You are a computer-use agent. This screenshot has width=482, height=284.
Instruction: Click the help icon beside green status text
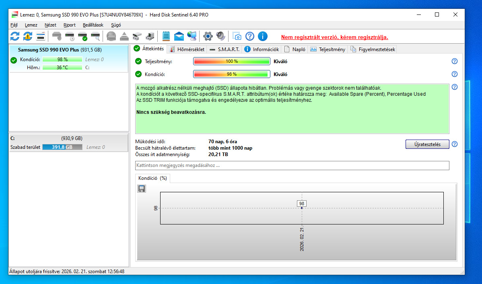coord(455,87)
